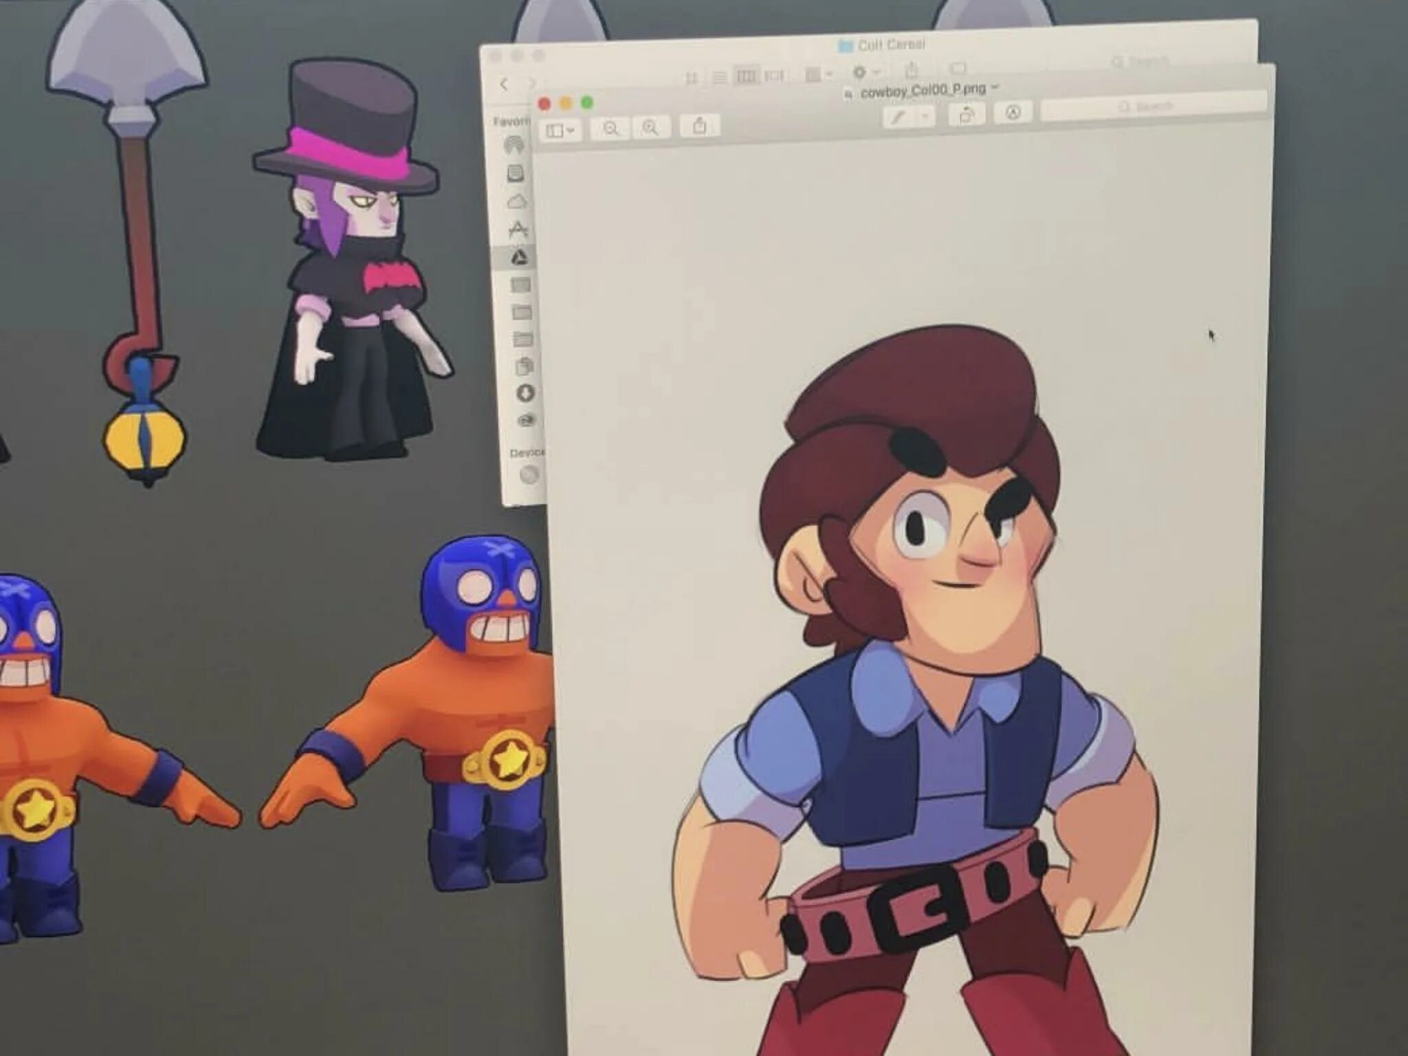This screenshot has height=1056, width=1408.
Task: Open the Desktop icon below Google Drive
Action: (521, 285)
